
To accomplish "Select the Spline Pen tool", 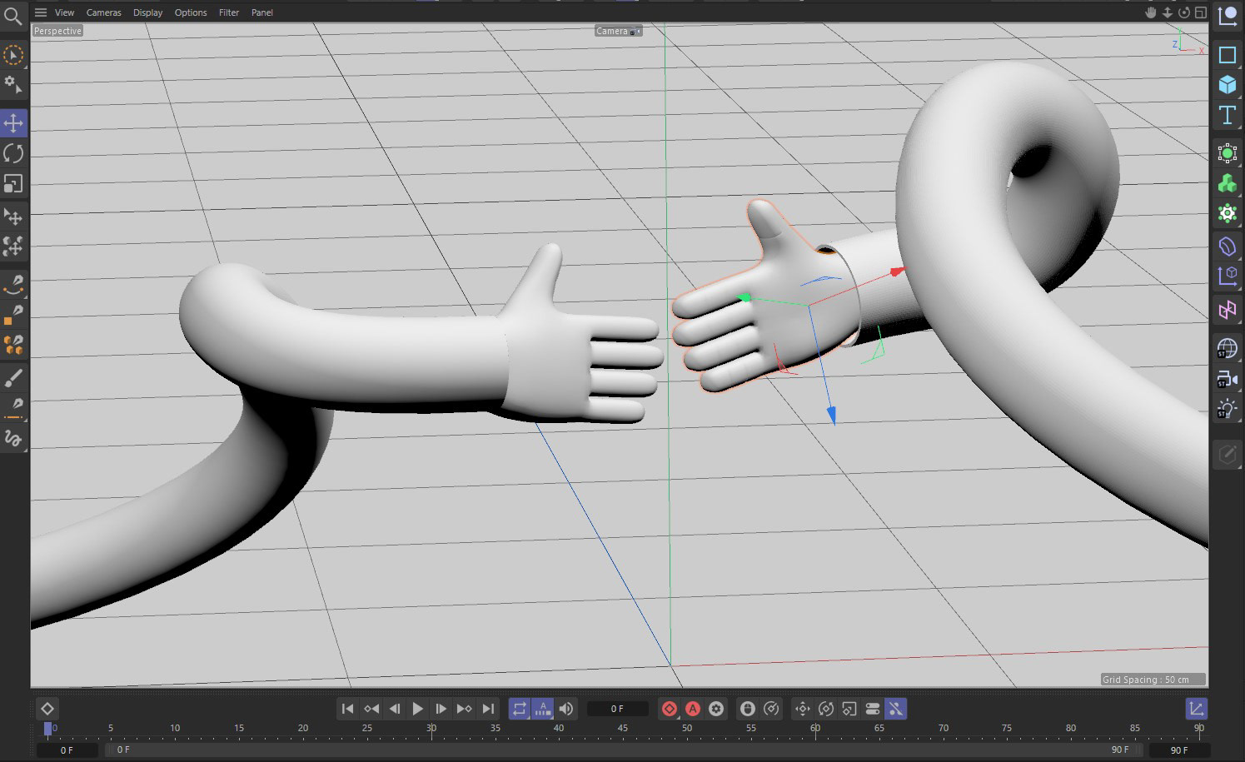I will [x=13, y=285].
